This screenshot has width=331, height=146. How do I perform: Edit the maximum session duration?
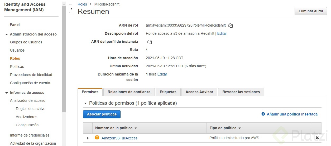(x=162, y=74)
